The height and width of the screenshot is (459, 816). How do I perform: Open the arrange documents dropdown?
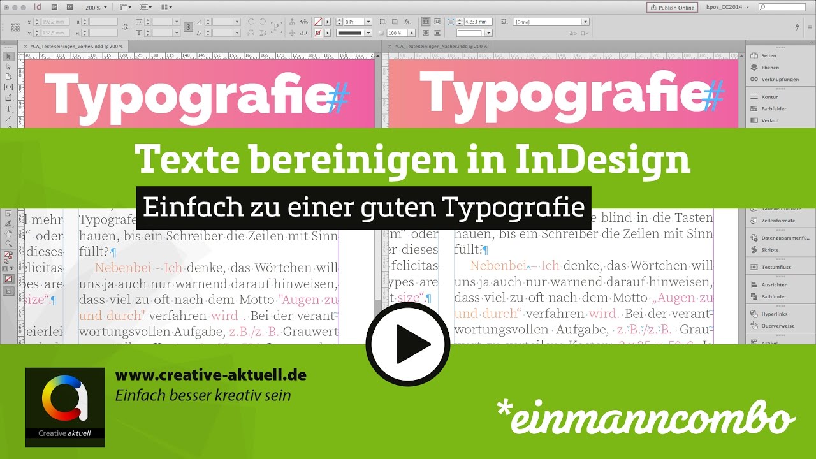click(166, 7)
